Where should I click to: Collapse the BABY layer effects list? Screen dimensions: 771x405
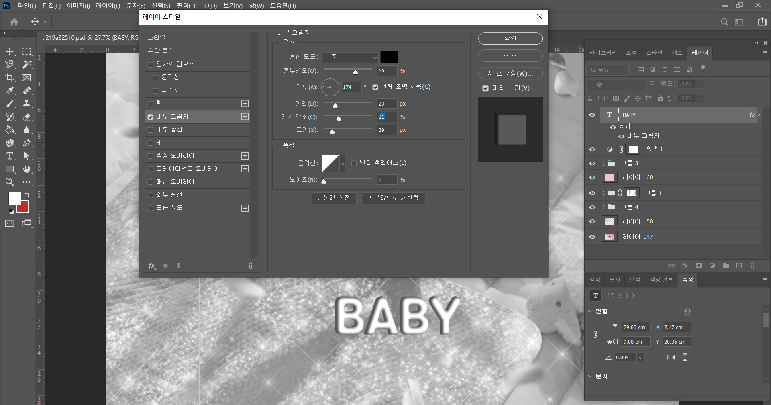760,115
